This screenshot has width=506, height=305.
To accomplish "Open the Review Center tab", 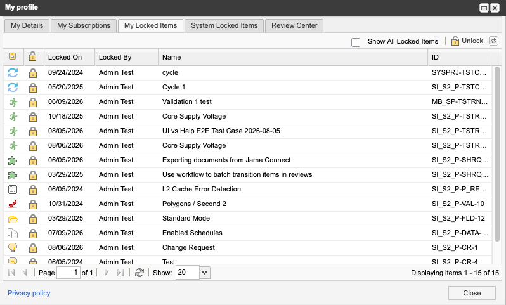I will pyautogui.click(x=294, y=25).
